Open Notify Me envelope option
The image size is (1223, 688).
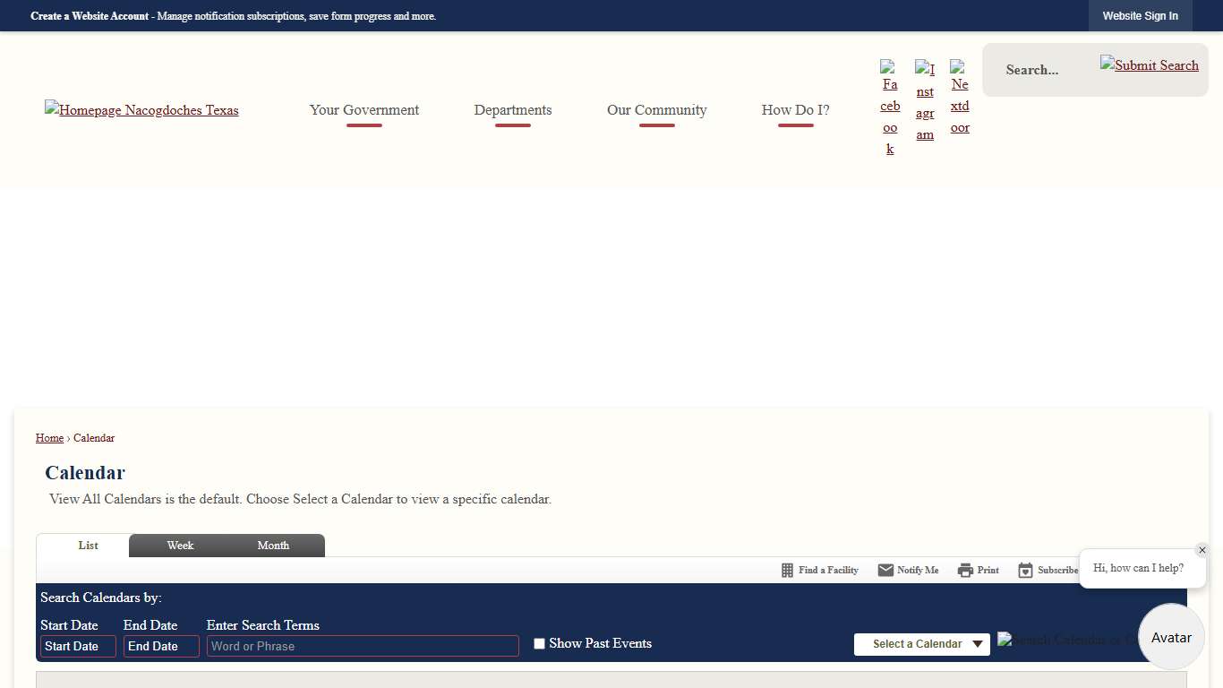[908, 571]
